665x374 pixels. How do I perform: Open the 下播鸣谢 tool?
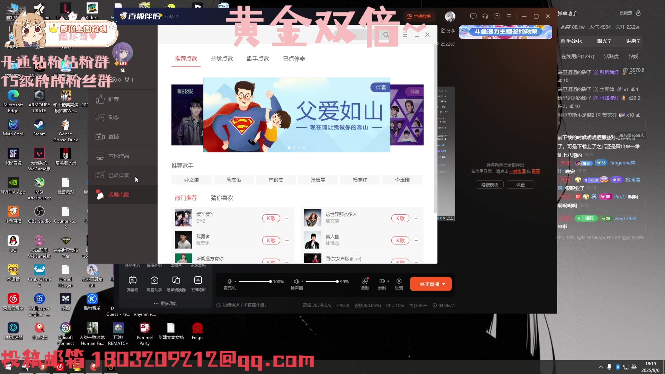click(x=198, y=284)
